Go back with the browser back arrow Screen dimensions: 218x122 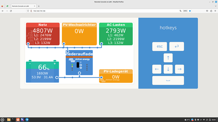(x=3, y=11)
